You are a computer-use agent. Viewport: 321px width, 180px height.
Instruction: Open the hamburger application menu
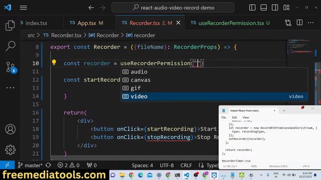click(x=24, y=8)
